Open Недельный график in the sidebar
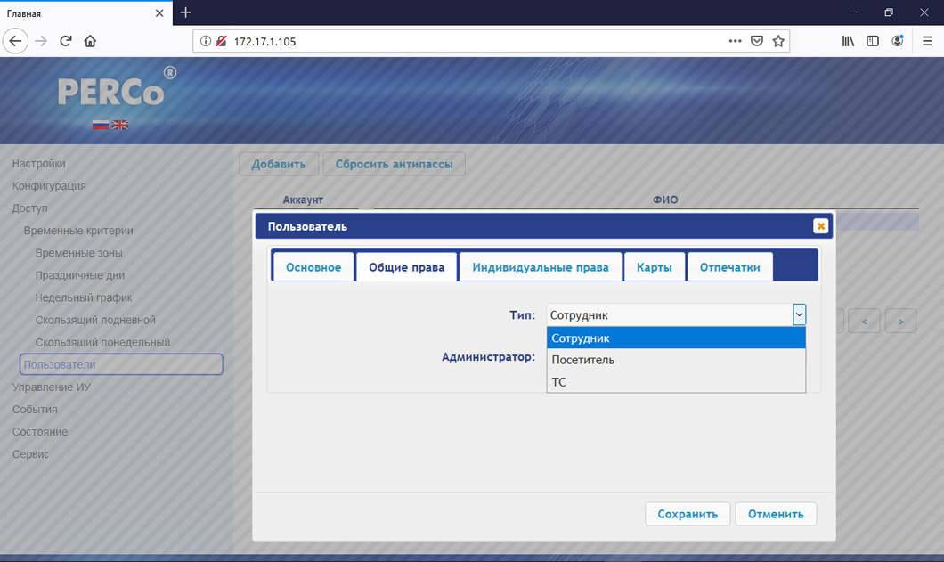 pyautogui.click(x=84, y=297)
